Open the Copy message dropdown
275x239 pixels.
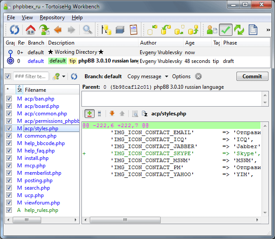tap(148, 76)
